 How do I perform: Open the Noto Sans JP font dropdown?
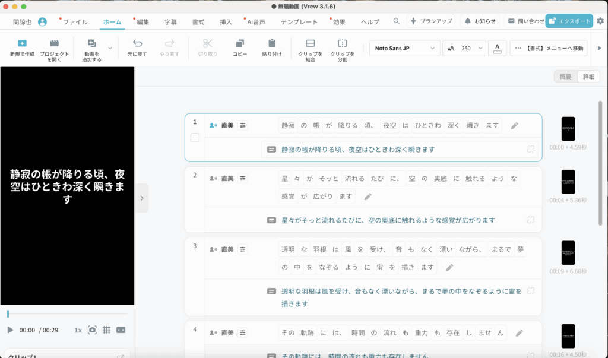tap(405, 48)
